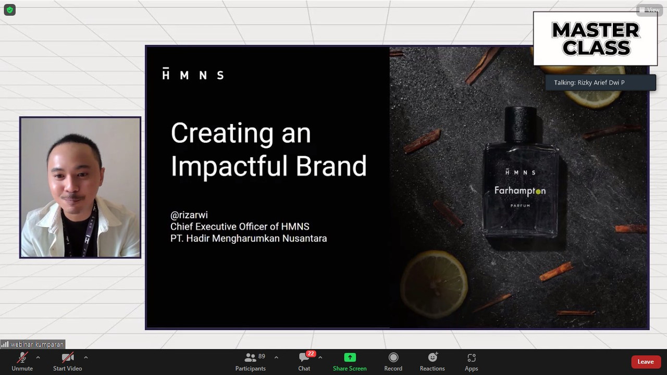Open the Participants panel
Screen dimensions: 667x375
[251, 361]
